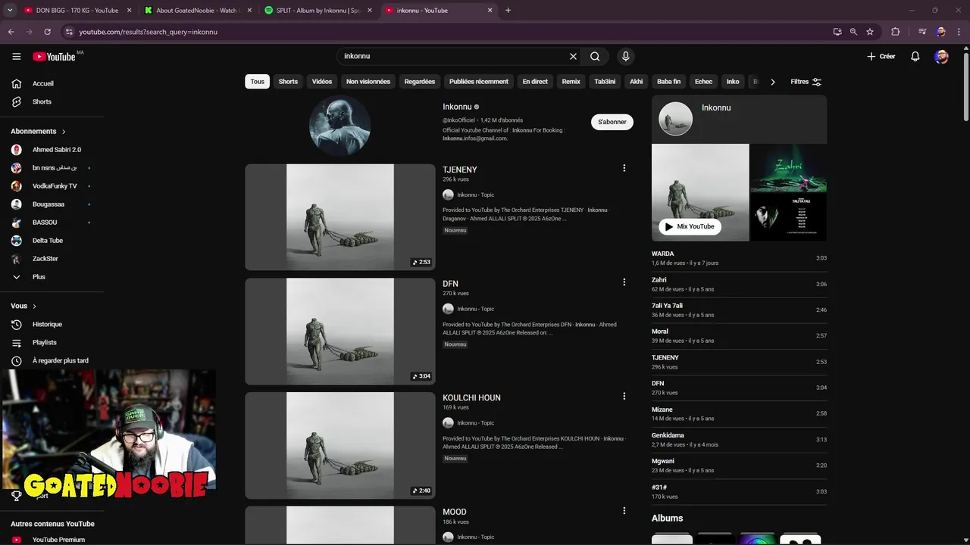Screen dimensions: 970x545
Task: Show more filter chips with right arrow
Action: point(772,82)
